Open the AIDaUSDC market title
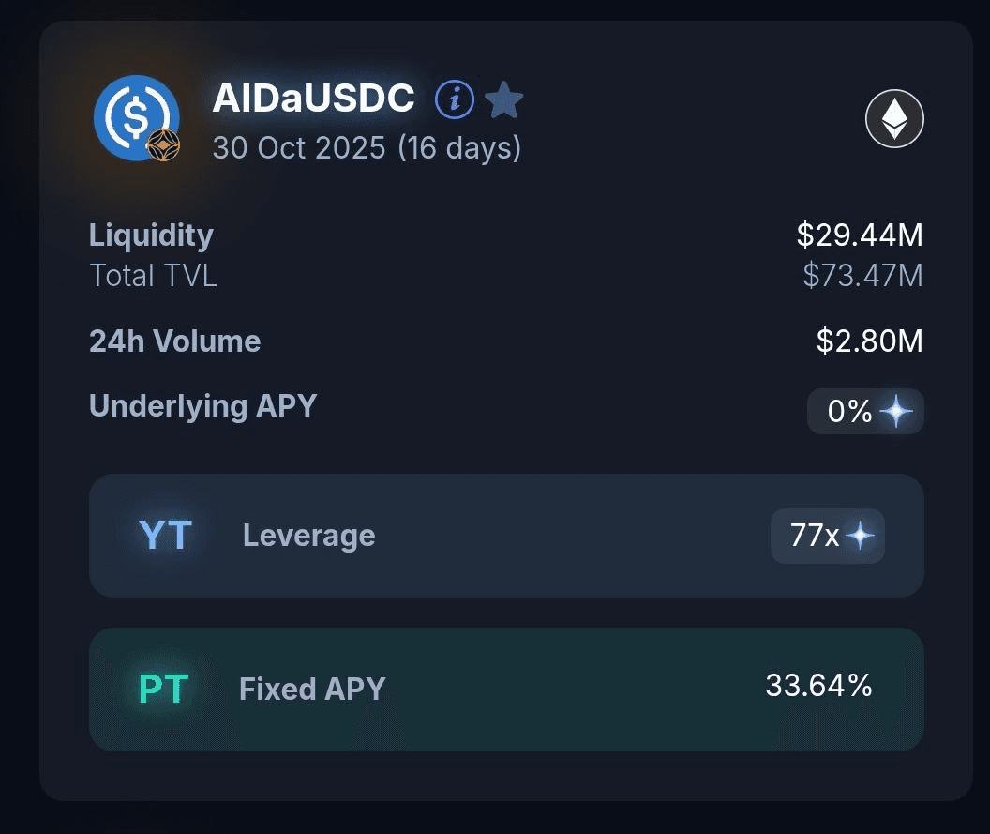Screen dimensions: 990x834 pos(313,99)
